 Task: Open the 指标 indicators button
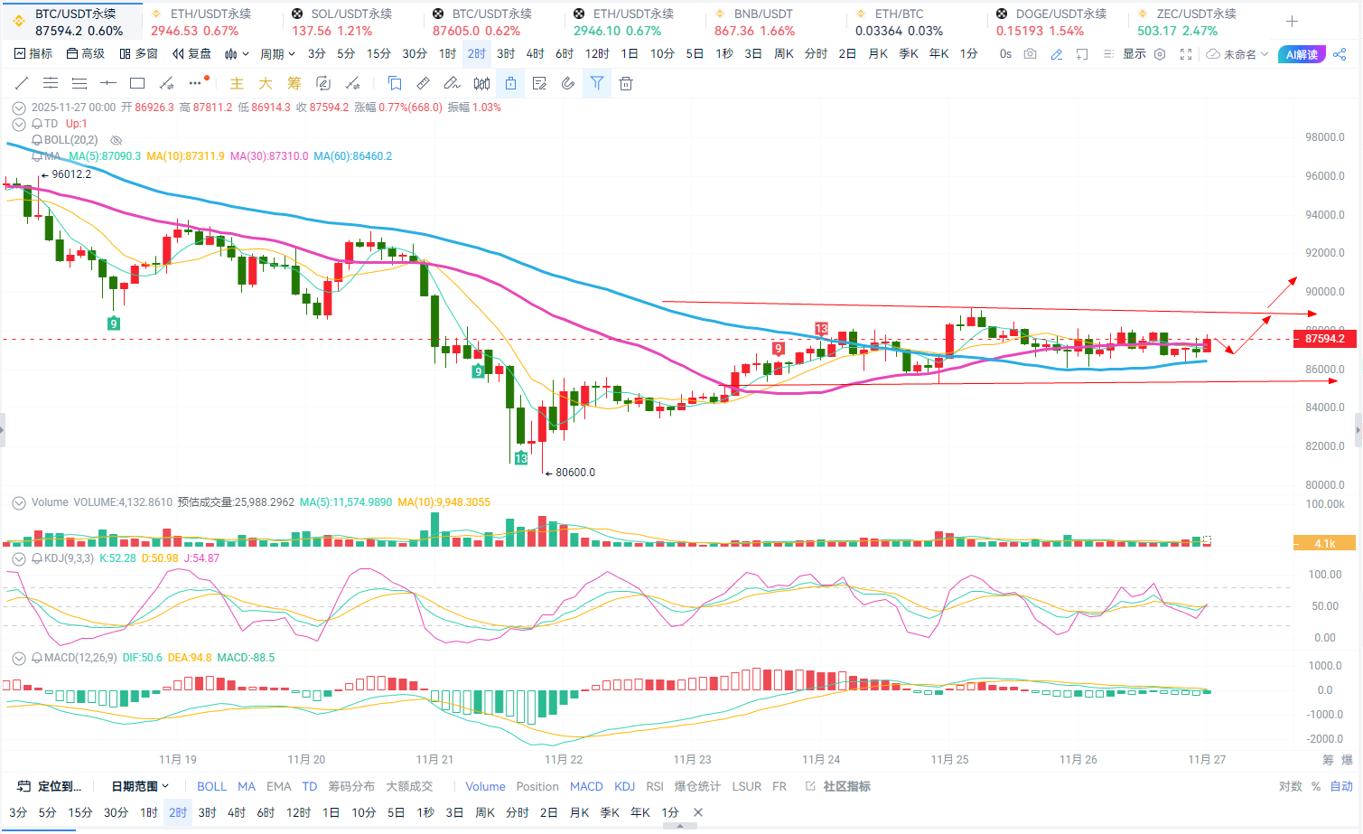(33, 54)
